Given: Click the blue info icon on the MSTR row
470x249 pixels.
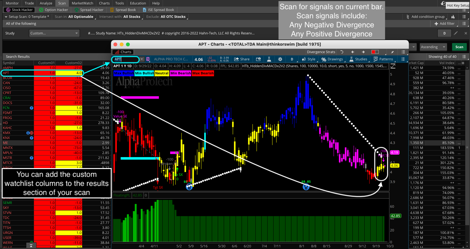Looking at the screenshot, I should 31,158.
